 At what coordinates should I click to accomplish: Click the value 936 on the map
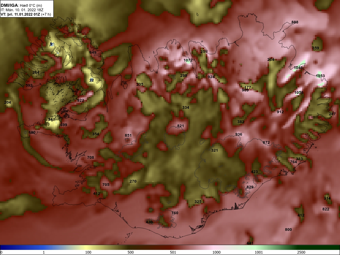click(x=239, y=134)
